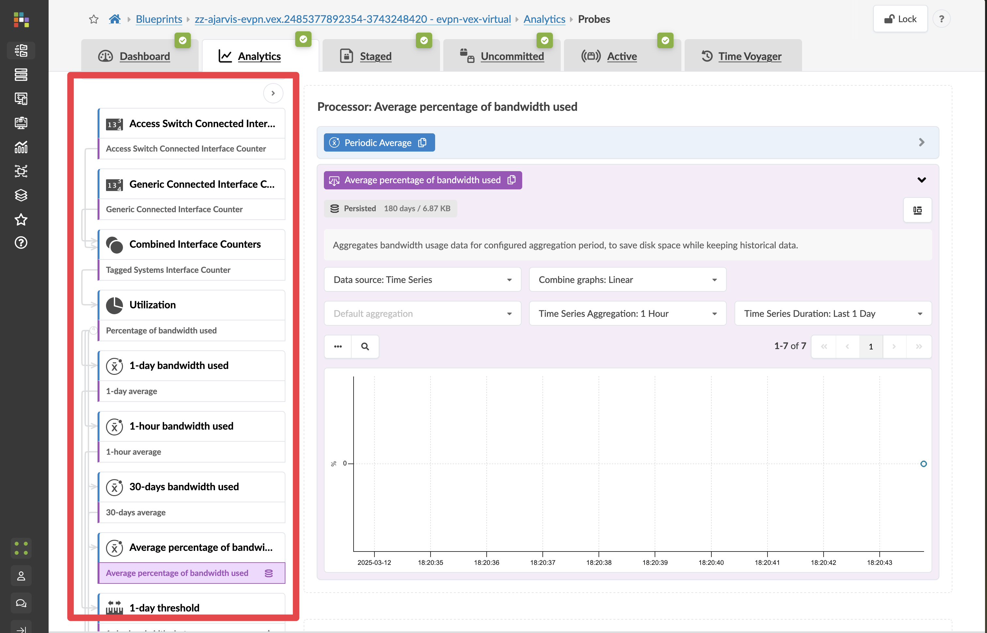Click the stage layout settings icon button

pos(917,211)
